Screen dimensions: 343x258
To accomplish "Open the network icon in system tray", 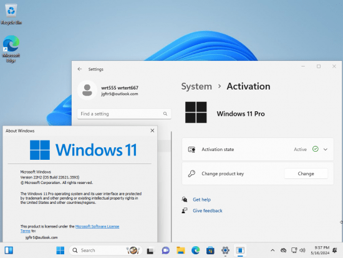I will coord(294,250).
